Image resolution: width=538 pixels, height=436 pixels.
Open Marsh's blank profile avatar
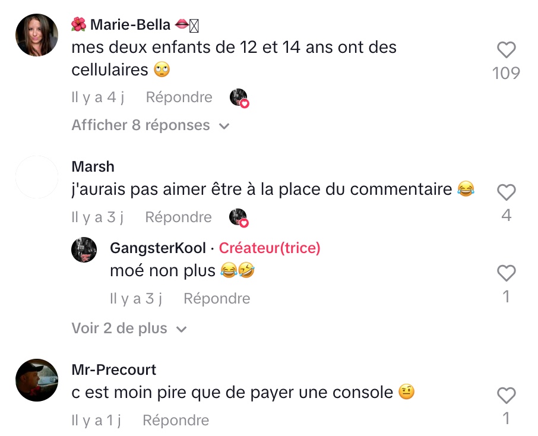point(37,177)
